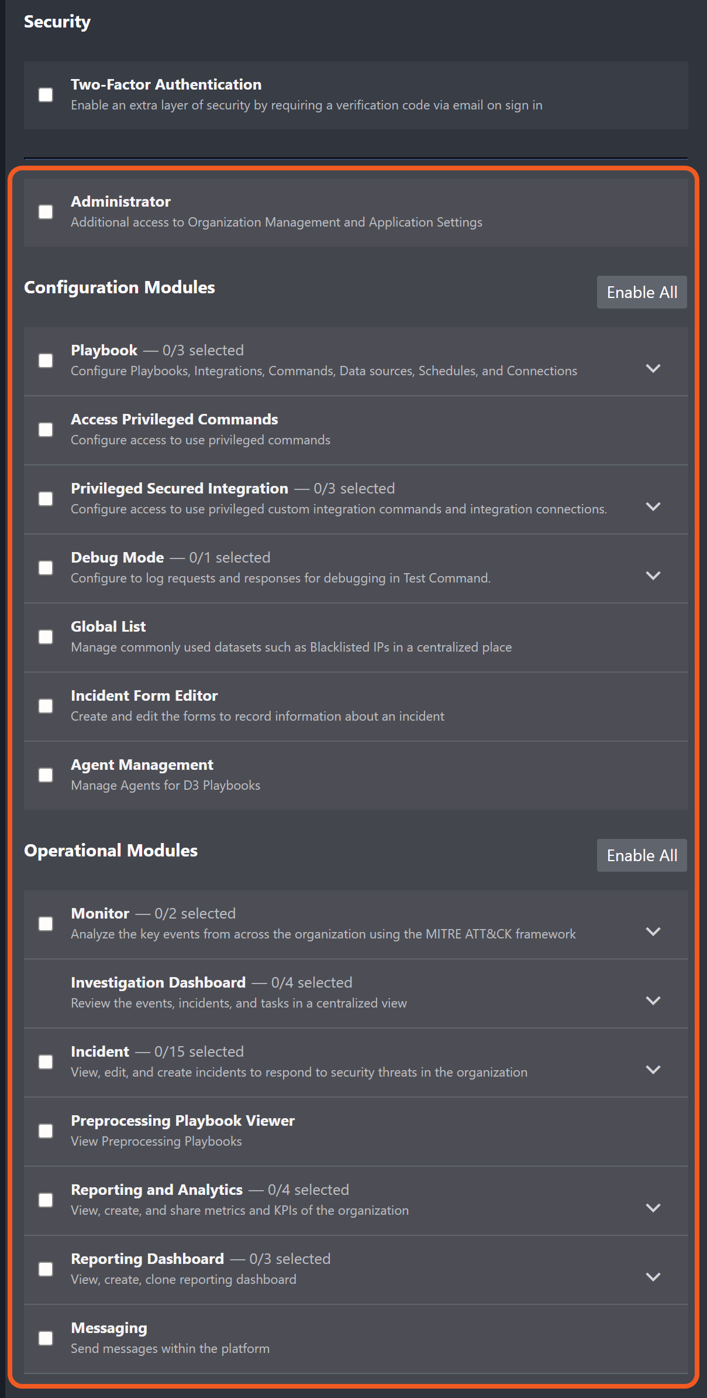Screen dimensions: 707x1398
Task: Click Enable All for Configuration Modules
Action: [x=642, y=292]
